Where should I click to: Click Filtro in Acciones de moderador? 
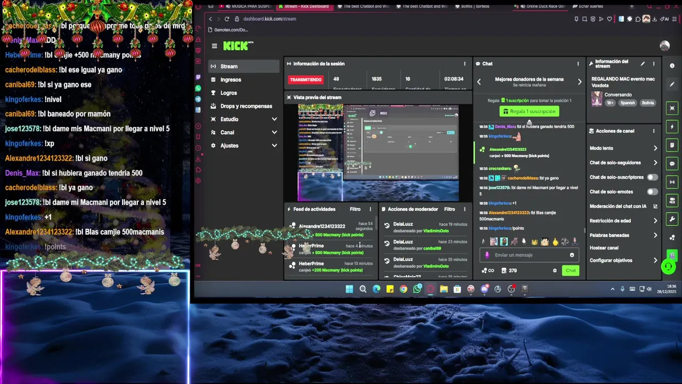tap(450, 209)
